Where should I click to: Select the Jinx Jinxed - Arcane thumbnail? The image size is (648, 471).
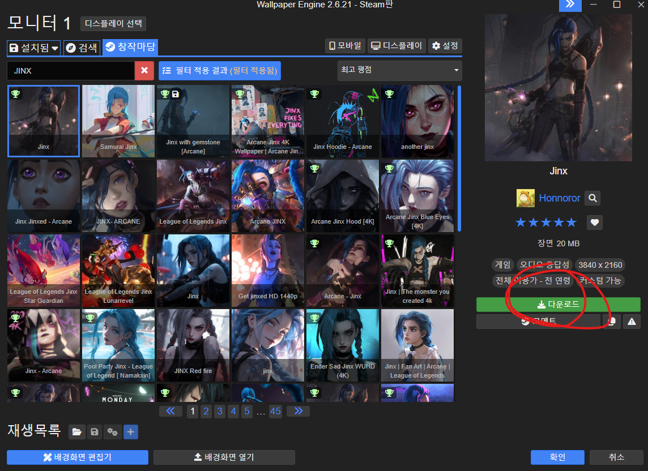[x=44, y=196]
